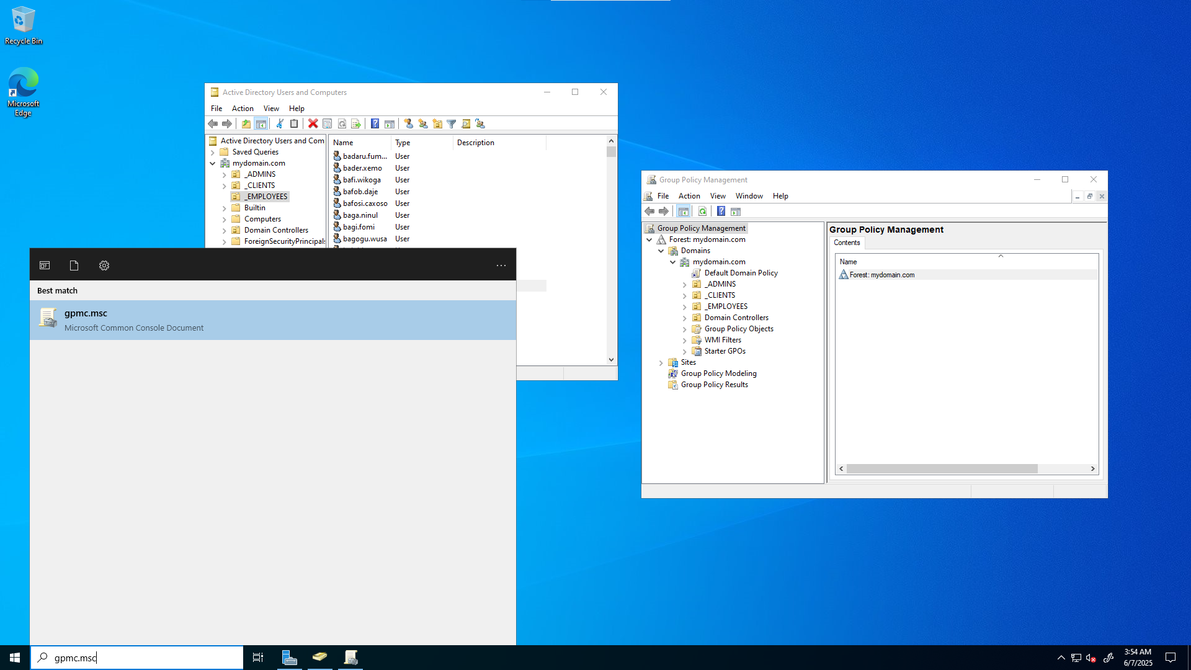Sort by Description column header
Image resolution: width=1191 pixels, height=670 pixels.
(x=499, y=143)
